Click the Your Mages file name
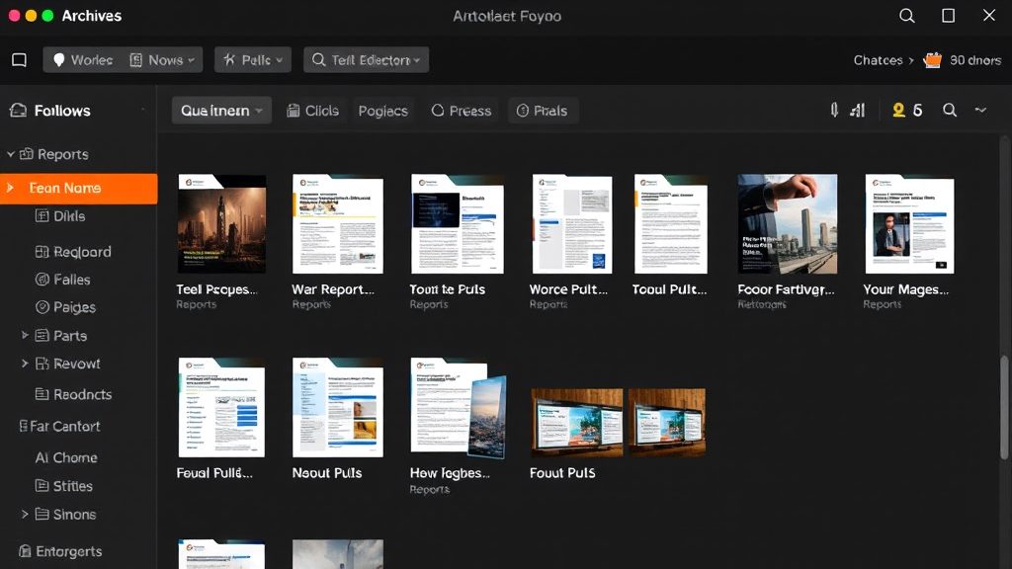Image resolution: width=1012 pixels, height=569 pixels. point(906,289)
